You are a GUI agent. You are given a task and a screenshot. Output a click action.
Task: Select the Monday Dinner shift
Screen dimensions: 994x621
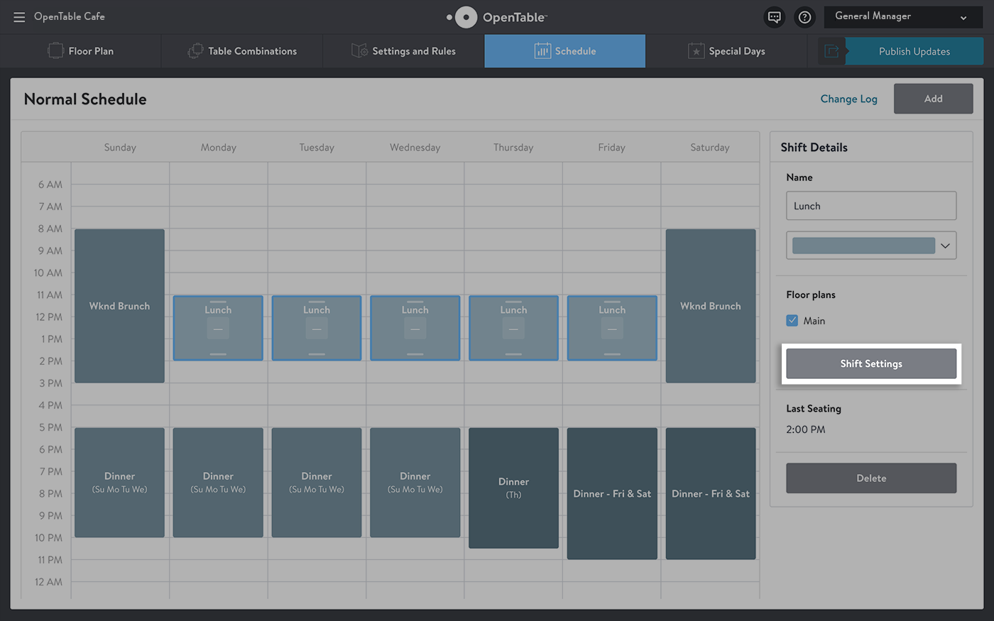(218, 483)
